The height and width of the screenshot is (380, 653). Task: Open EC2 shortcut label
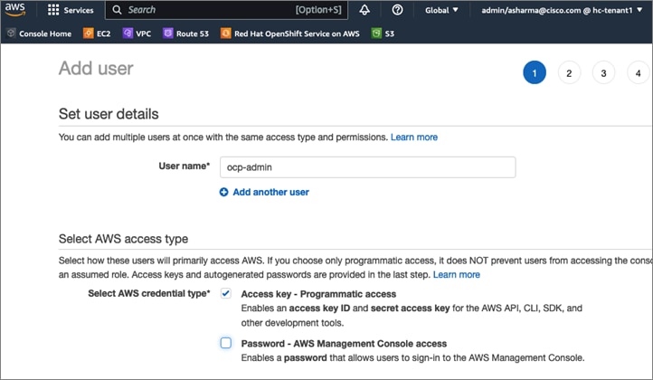[x=104, y=33]
